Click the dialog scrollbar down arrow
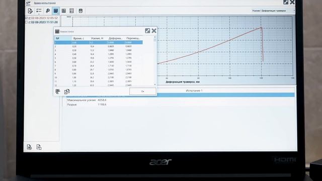 coord(155,84)
